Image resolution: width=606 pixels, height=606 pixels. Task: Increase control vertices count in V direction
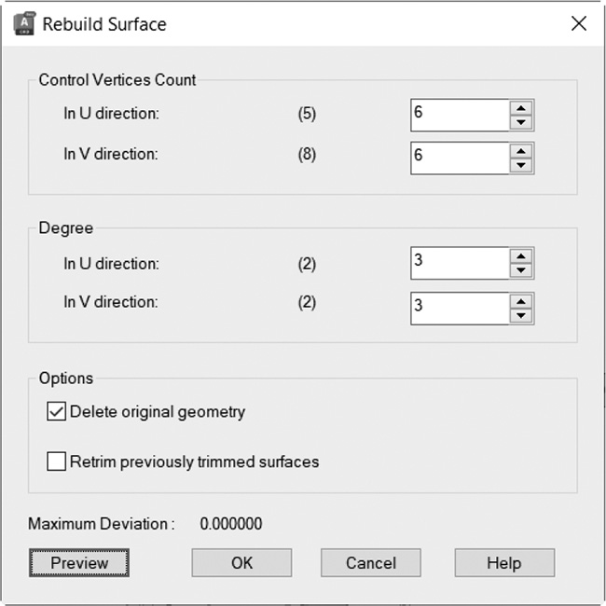521,151
